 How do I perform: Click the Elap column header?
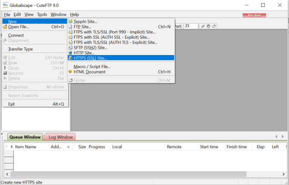259,147
